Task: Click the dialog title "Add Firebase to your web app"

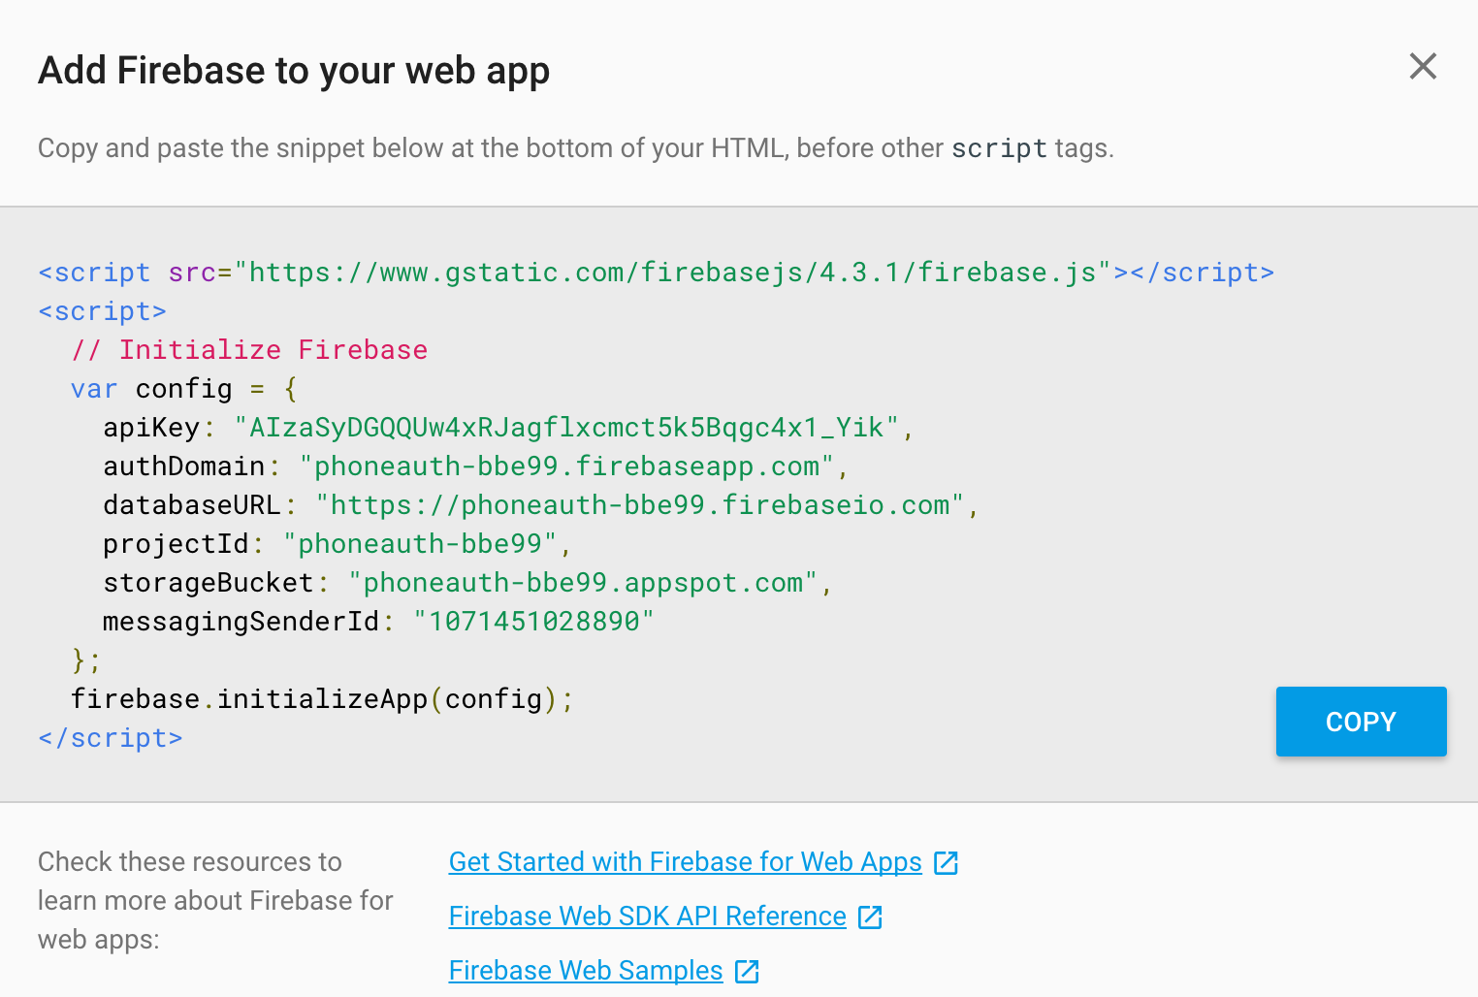Action: coord(294,71)
